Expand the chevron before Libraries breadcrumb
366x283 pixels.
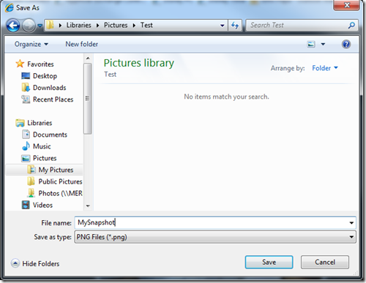[x=60, y=26]
